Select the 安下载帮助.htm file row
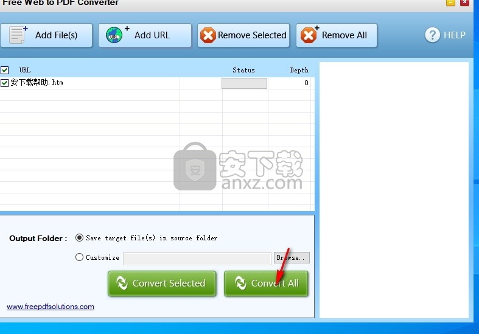 coord(156,83)
